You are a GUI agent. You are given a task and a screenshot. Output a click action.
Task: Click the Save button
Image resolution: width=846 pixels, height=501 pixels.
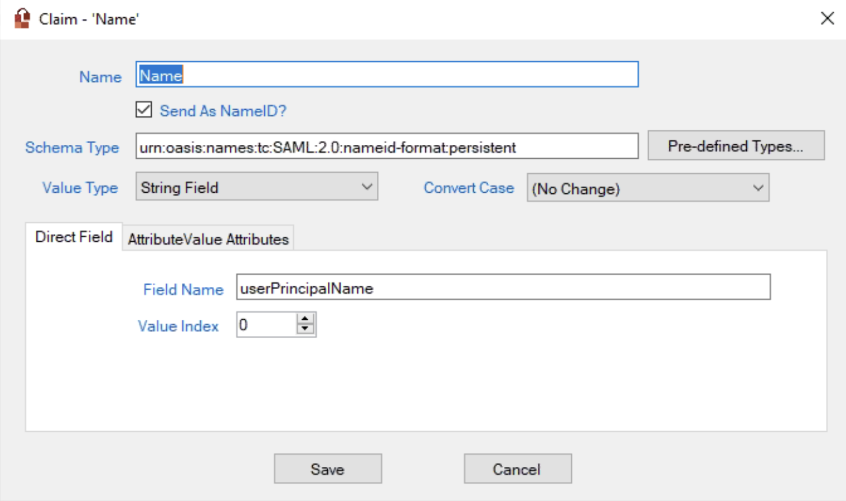pyautogui.click(x=327, y=468)
